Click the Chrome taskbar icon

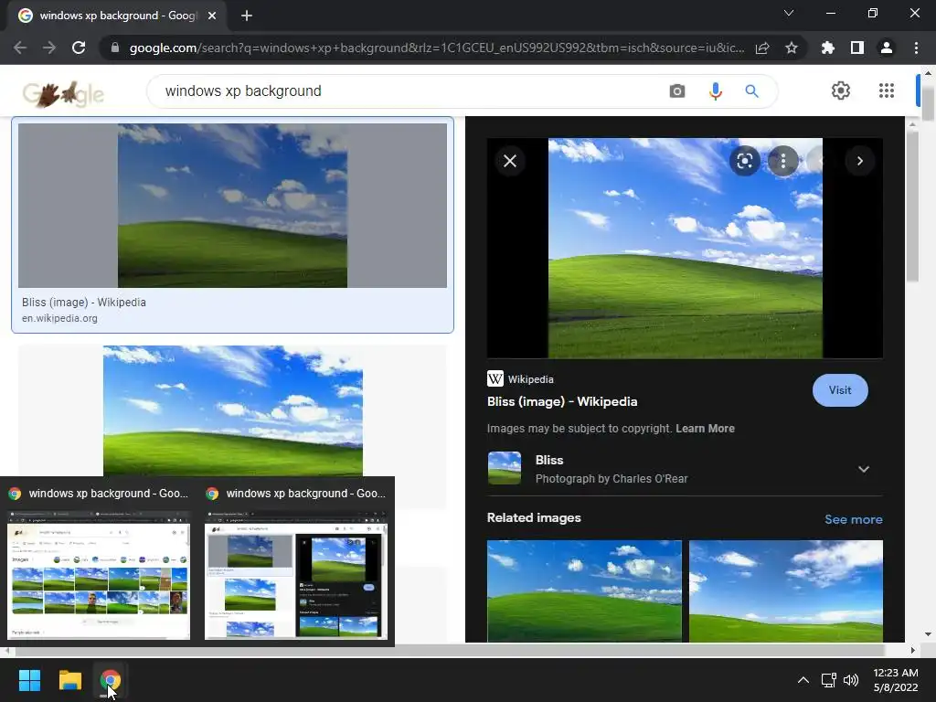(x=110, y=680)
